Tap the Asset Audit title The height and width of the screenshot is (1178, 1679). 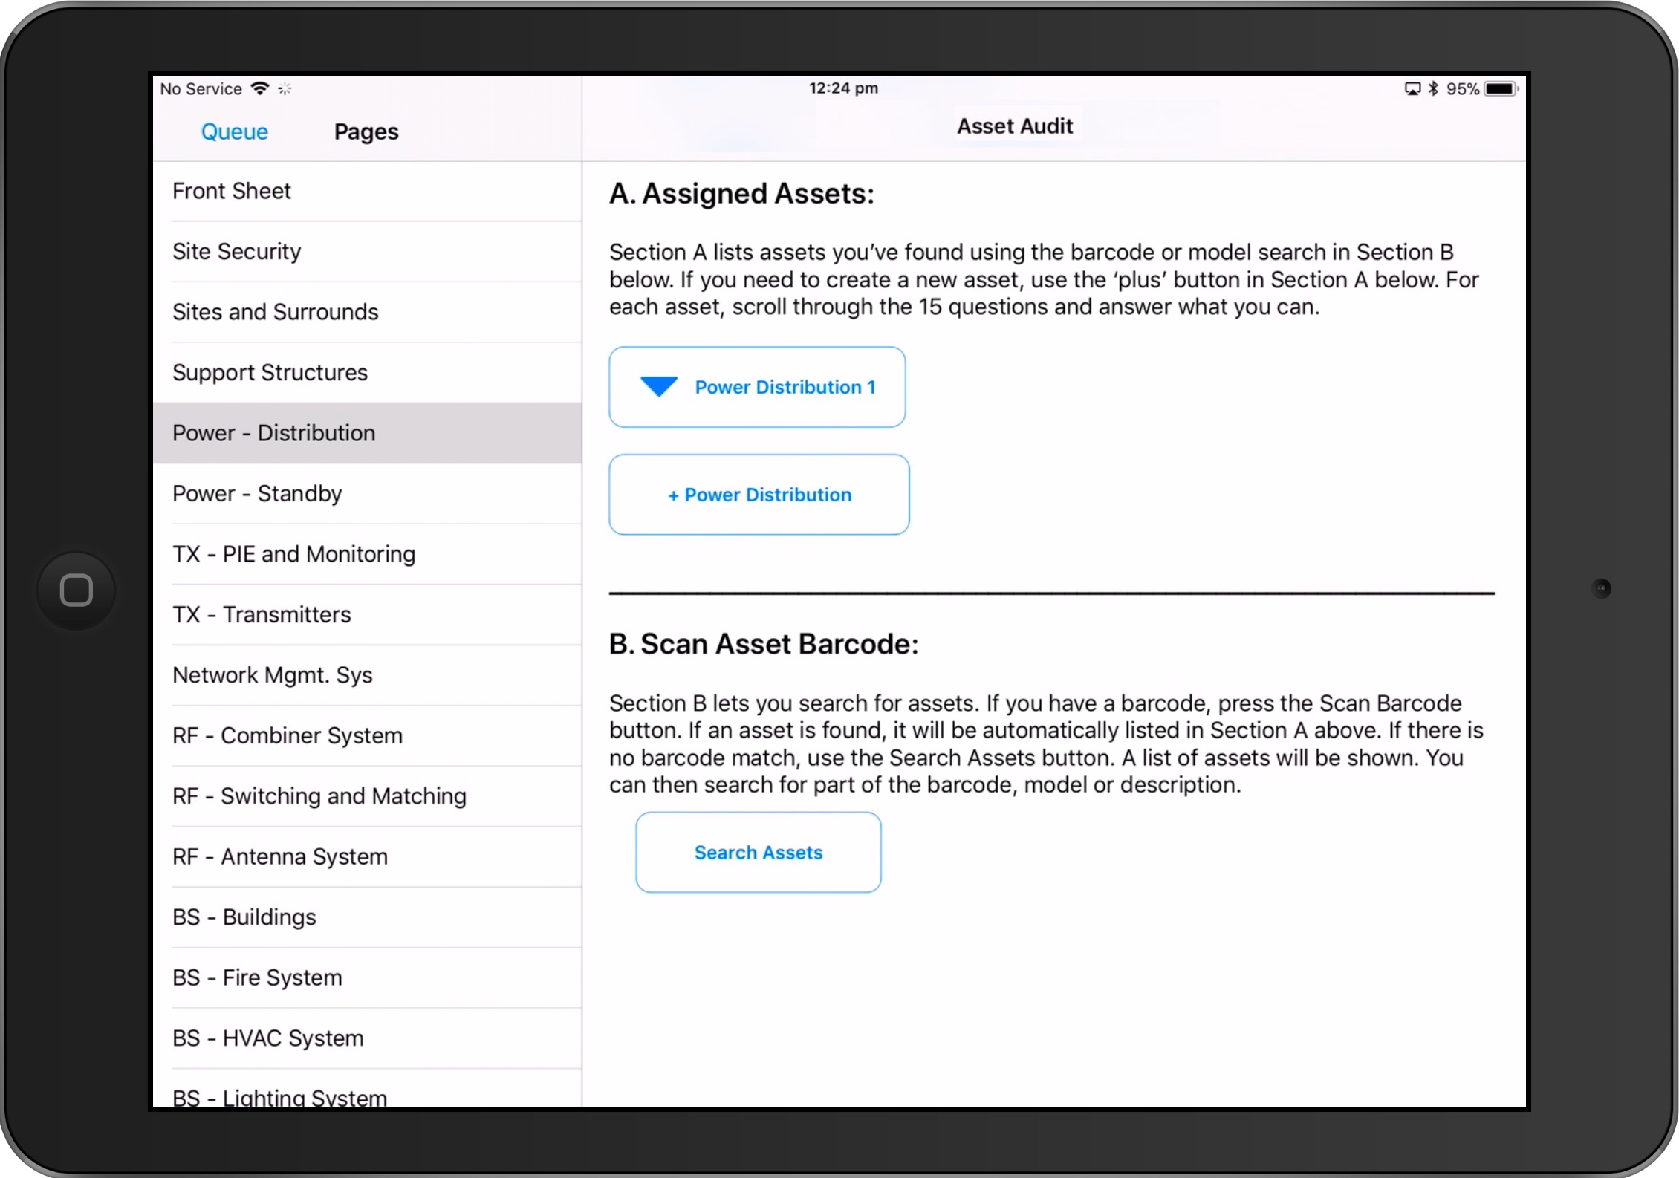1015,126
